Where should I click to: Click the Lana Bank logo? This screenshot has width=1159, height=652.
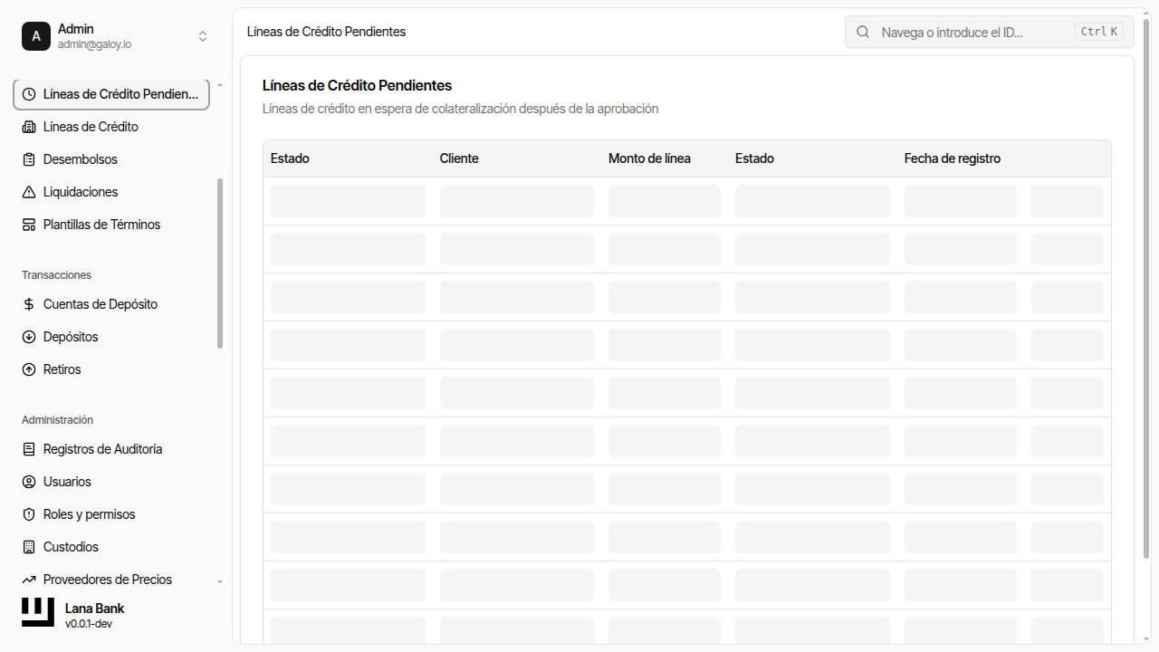[x=38, y=612]
